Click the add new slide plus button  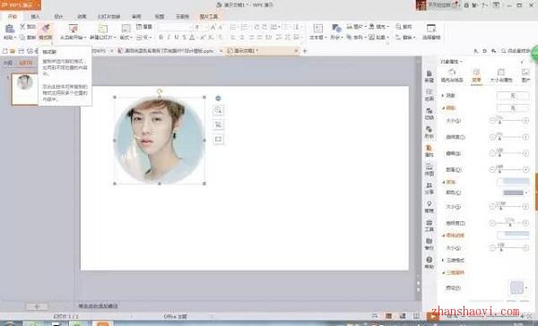[x=37, y=306]
